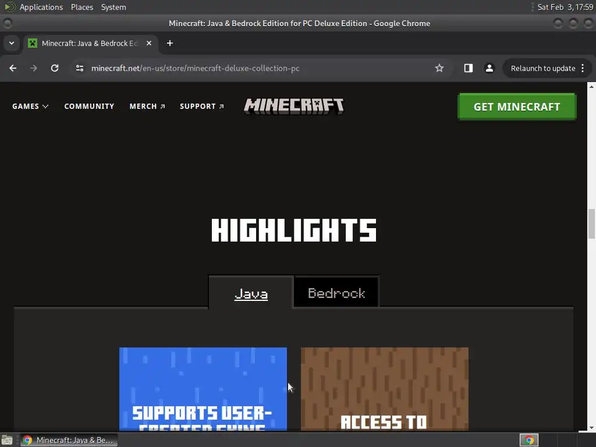596x447 pixels.
Task: Click the window menu button in title bar
Action: [x=8, y=23]
